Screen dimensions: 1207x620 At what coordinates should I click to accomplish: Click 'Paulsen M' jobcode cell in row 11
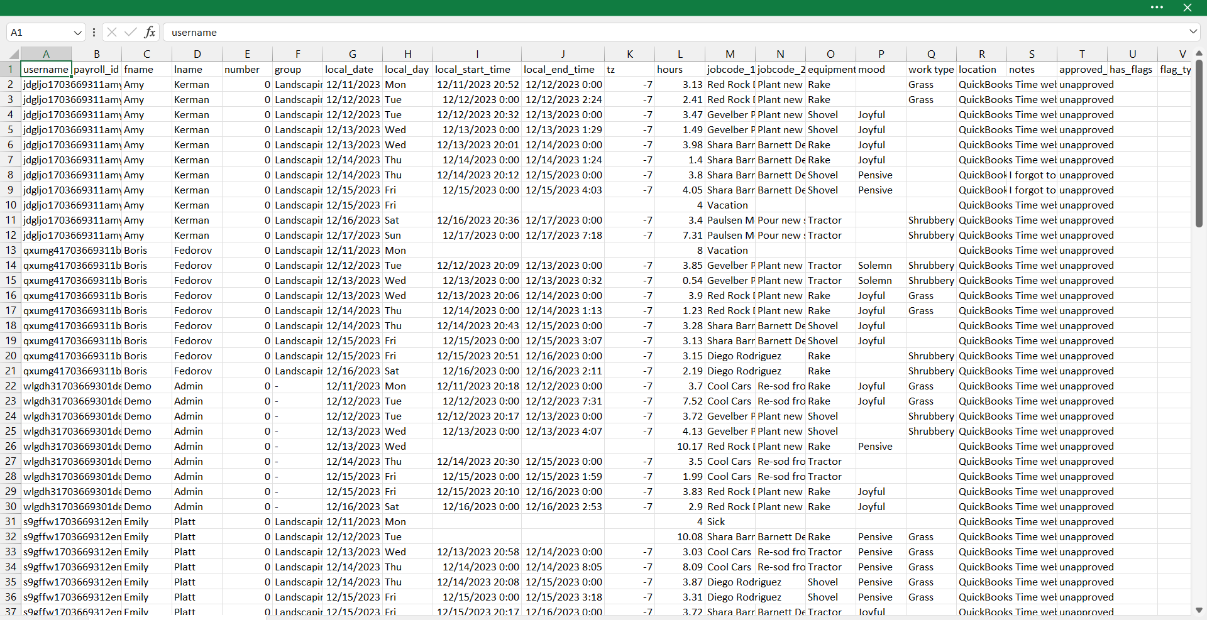[x=730, y=220]
